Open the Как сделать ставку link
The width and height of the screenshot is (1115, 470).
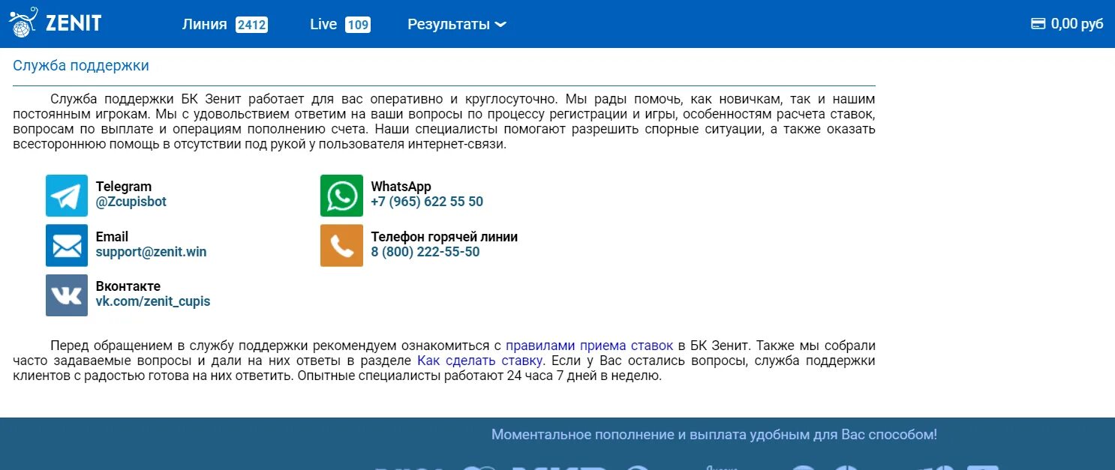pyautogui.click(x=479, y=361)
